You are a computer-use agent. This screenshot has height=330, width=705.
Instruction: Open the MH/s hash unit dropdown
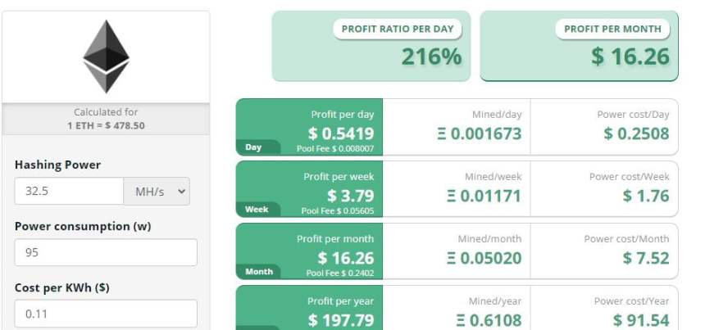(x=157, y=191)
